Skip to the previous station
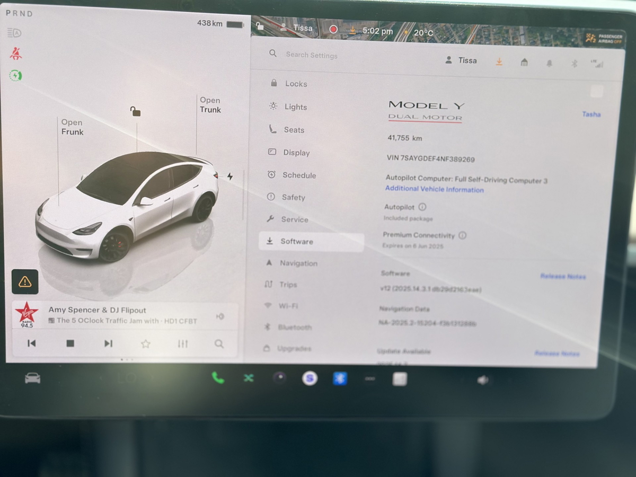The image size is (636, 477). click(32, 343)
